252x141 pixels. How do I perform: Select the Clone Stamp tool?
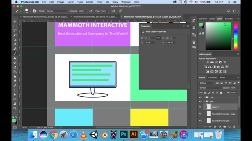point(15,58)
